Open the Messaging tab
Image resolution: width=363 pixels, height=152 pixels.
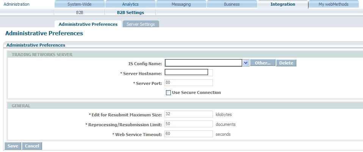point(181,4)
